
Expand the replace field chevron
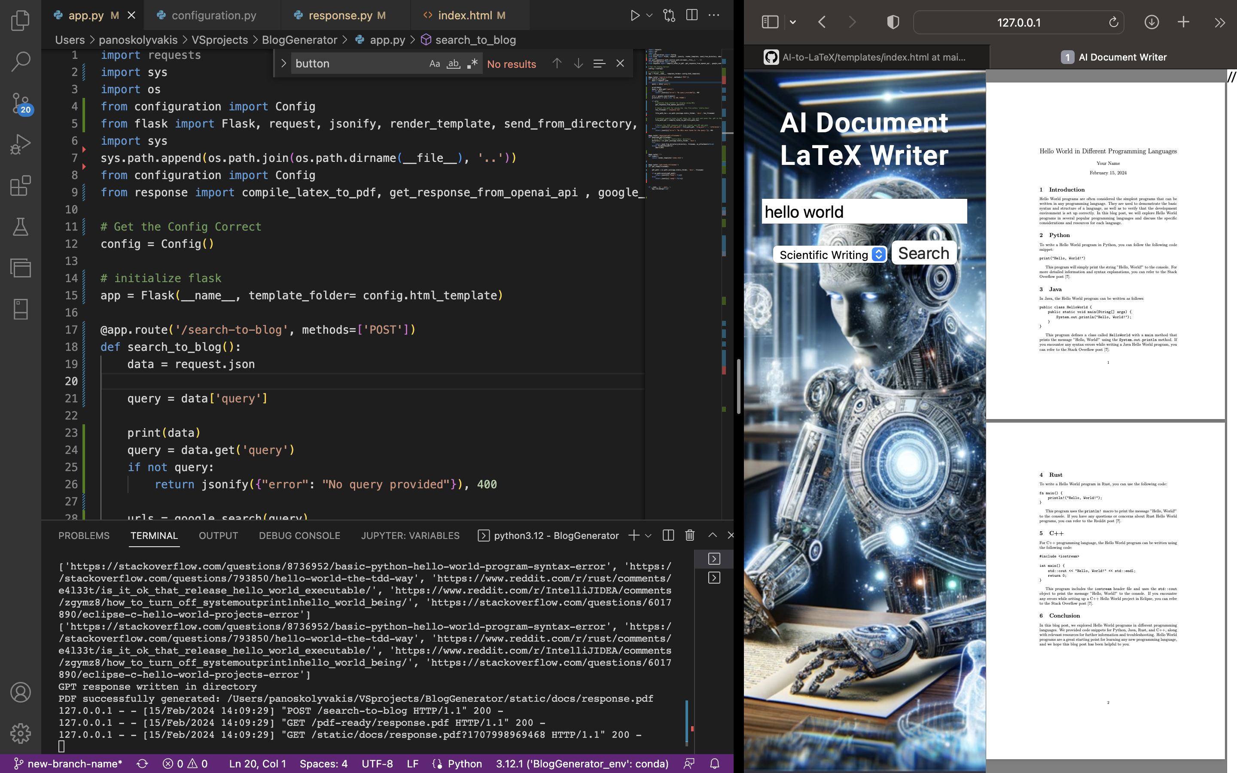(283, 64)
